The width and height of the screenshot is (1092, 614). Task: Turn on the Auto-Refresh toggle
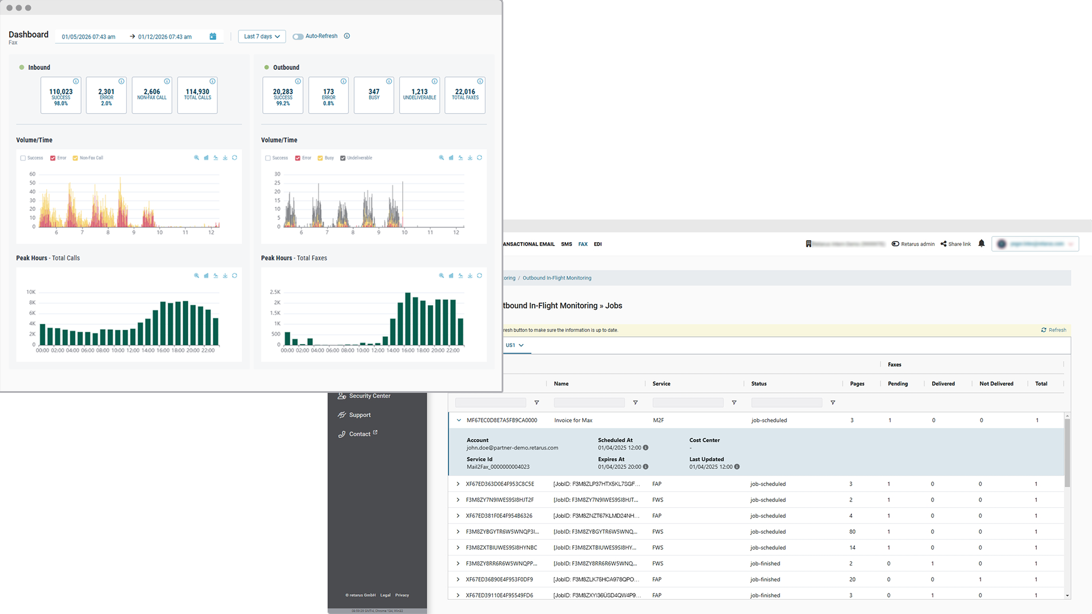(x=298, y=36)
